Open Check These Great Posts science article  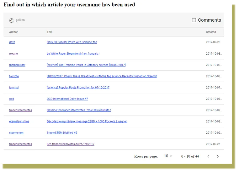[102, 76]
